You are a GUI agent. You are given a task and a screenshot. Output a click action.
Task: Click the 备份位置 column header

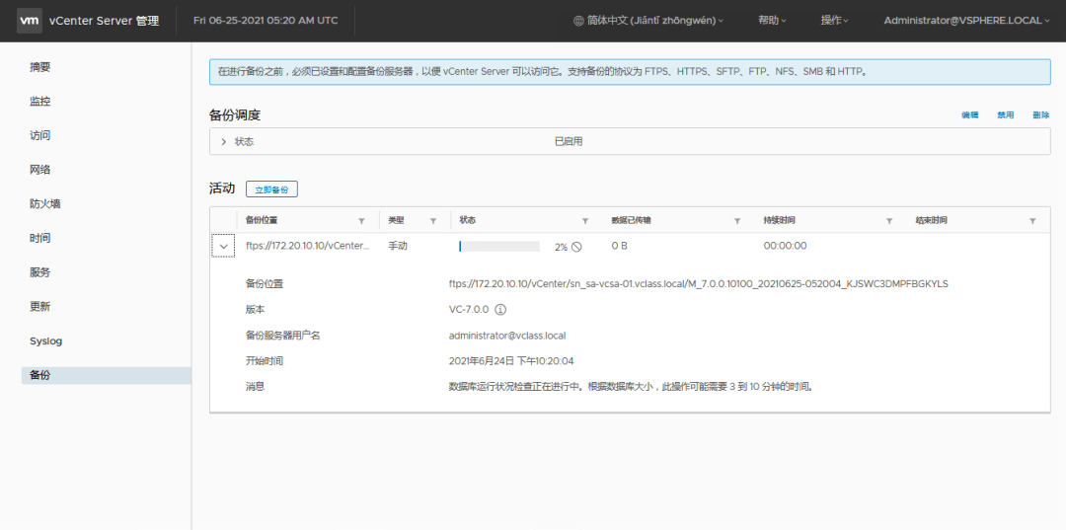(262, 221)
